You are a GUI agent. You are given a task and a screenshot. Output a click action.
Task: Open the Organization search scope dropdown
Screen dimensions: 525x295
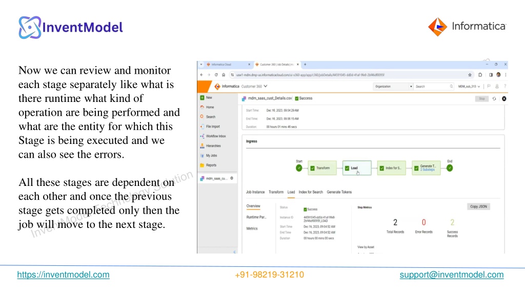tap(393, 86)
